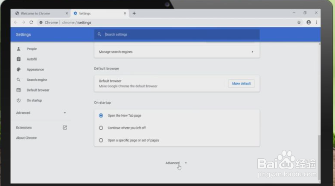335x186 pixels.
Task: Restore down the Chrome window
Action: coord(305,13)
